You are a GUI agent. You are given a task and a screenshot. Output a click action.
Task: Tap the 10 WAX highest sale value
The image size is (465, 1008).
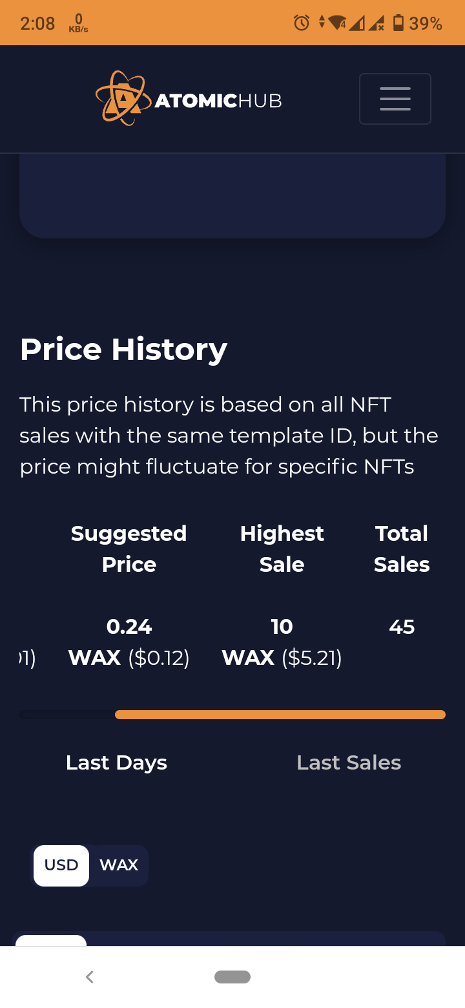pos(282,642)
